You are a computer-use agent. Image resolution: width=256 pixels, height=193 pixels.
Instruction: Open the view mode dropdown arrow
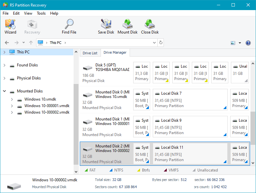pos(240,43)
